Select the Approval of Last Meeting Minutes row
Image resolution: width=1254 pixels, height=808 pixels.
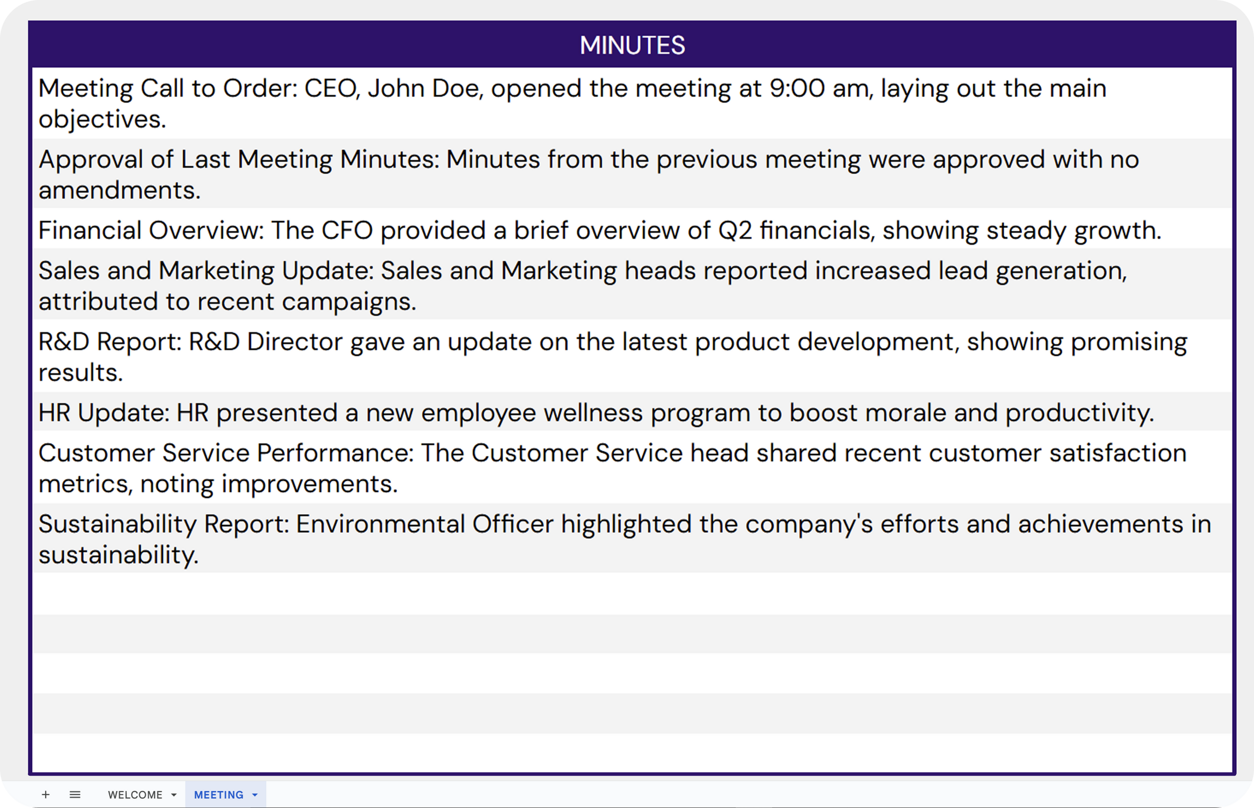(x=632, y=174)
